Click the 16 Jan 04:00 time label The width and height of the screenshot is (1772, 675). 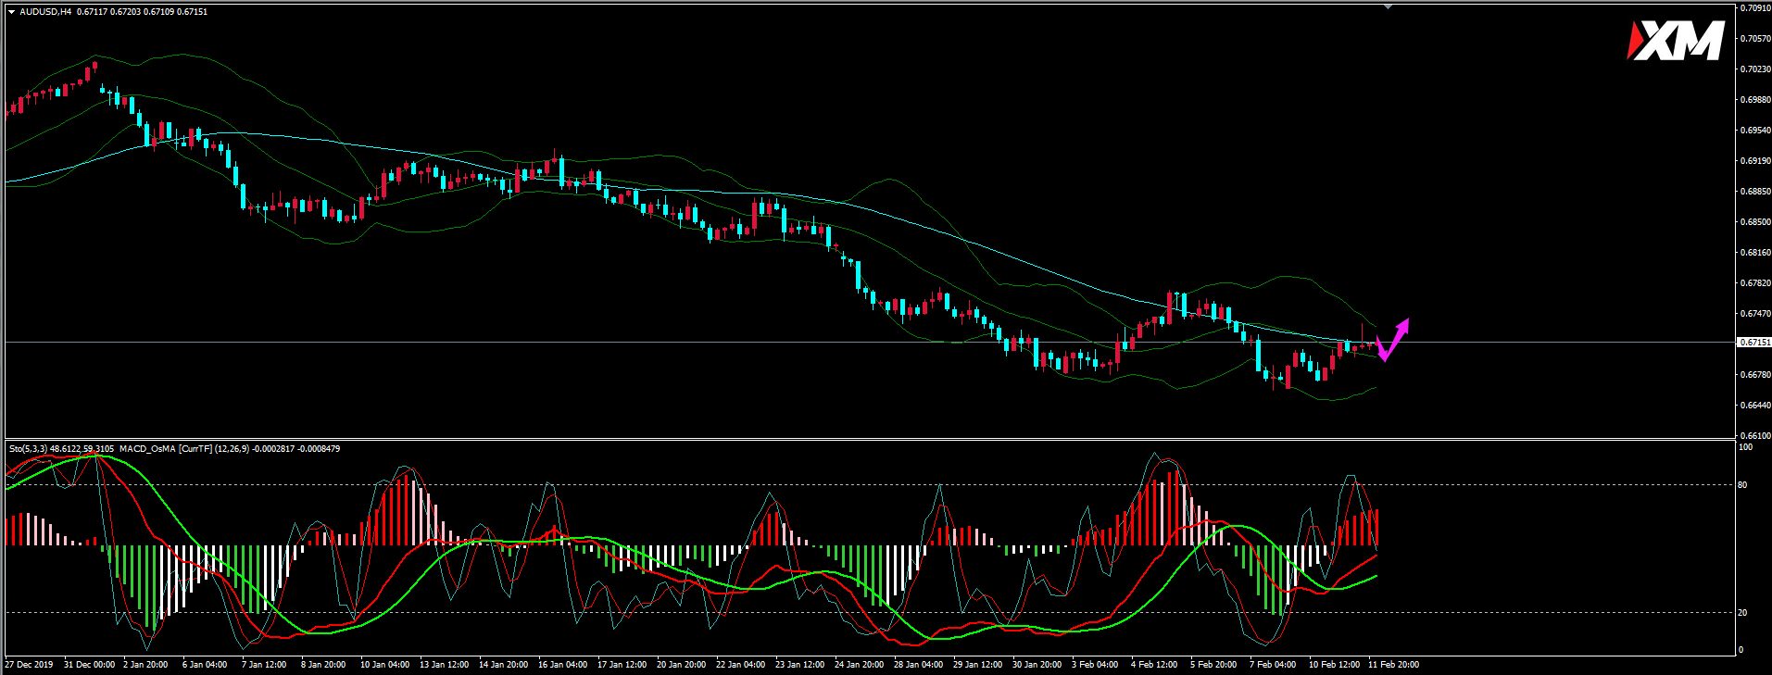(562, 665)
